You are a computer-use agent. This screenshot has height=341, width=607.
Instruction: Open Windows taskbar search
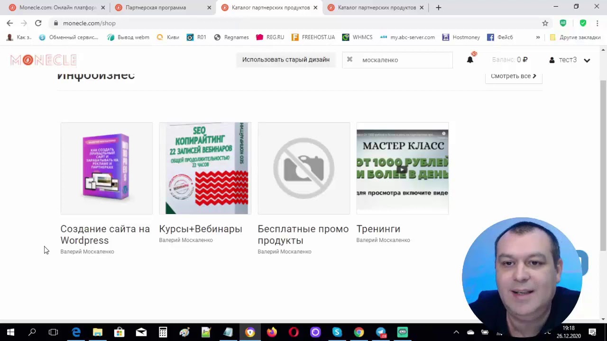[32, 332]
